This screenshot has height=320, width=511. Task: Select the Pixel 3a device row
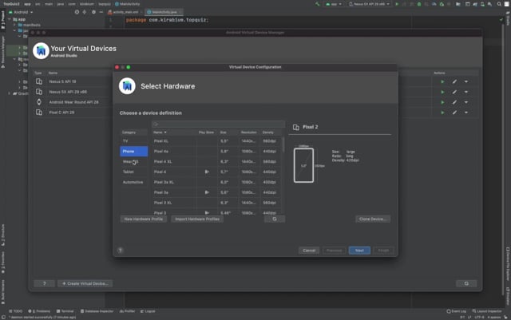coord(216,192)
